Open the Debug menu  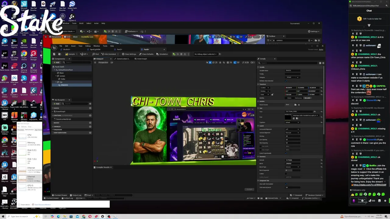tap(88, 46)
